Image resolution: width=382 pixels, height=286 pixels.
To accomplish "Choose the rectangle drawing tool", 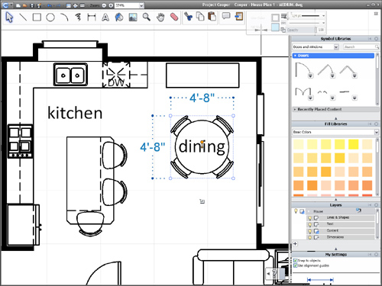I will [37, 18].
